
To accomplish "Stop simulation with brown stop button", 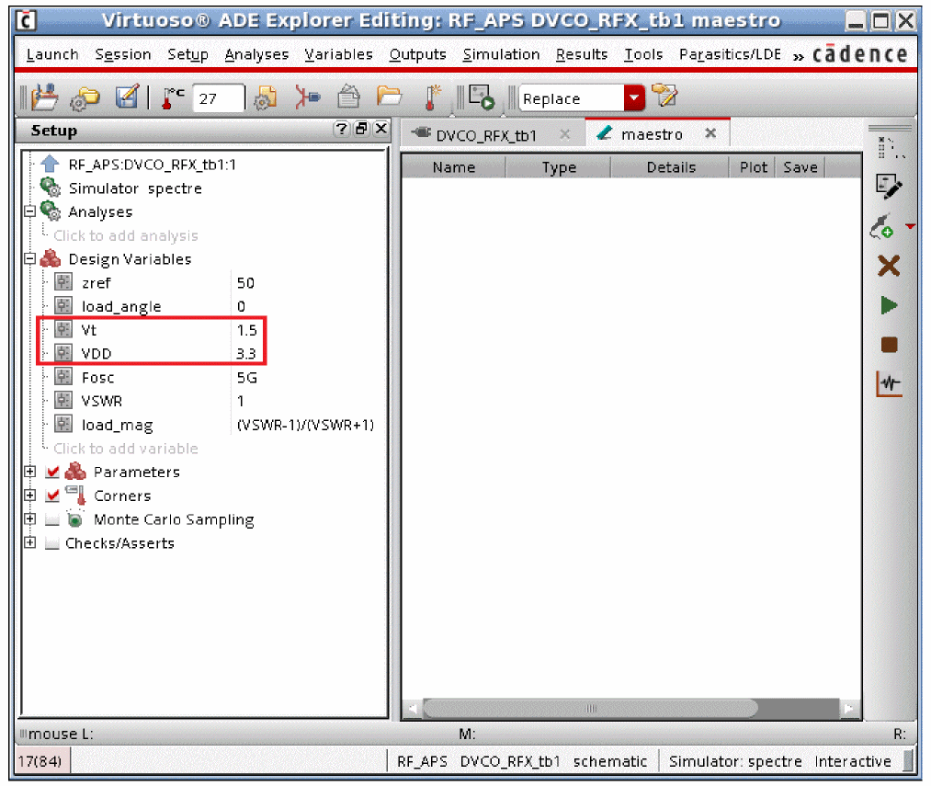I will pyautogui.click(x=889, y=345).
